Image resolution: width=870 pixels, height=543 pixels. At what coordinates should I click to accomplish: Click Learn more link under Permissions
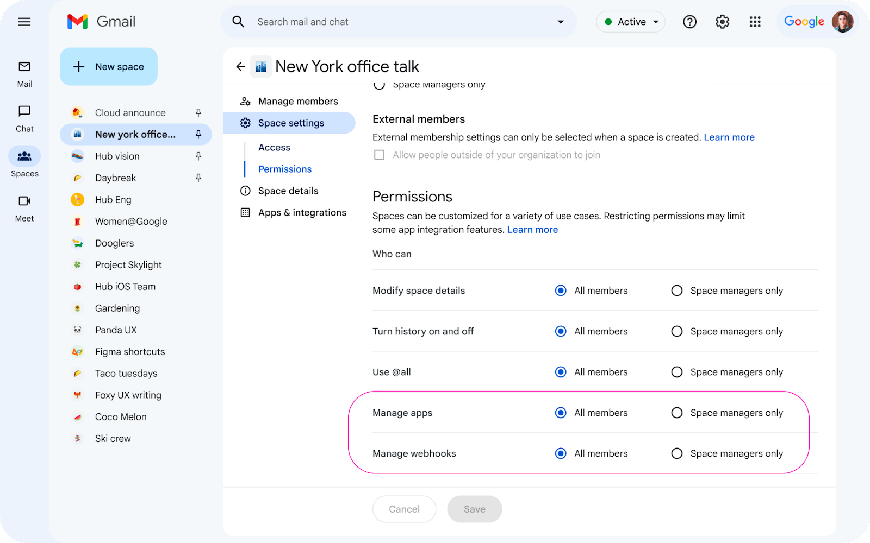(532, 230)
